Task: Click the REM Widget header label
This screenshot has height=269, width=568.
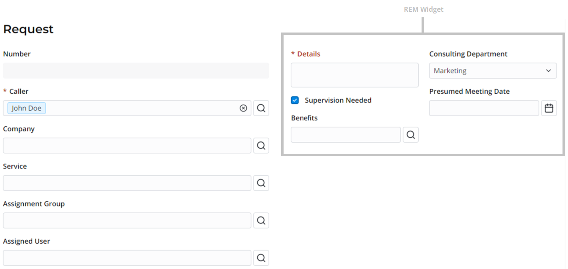Action: coord(423,9)
